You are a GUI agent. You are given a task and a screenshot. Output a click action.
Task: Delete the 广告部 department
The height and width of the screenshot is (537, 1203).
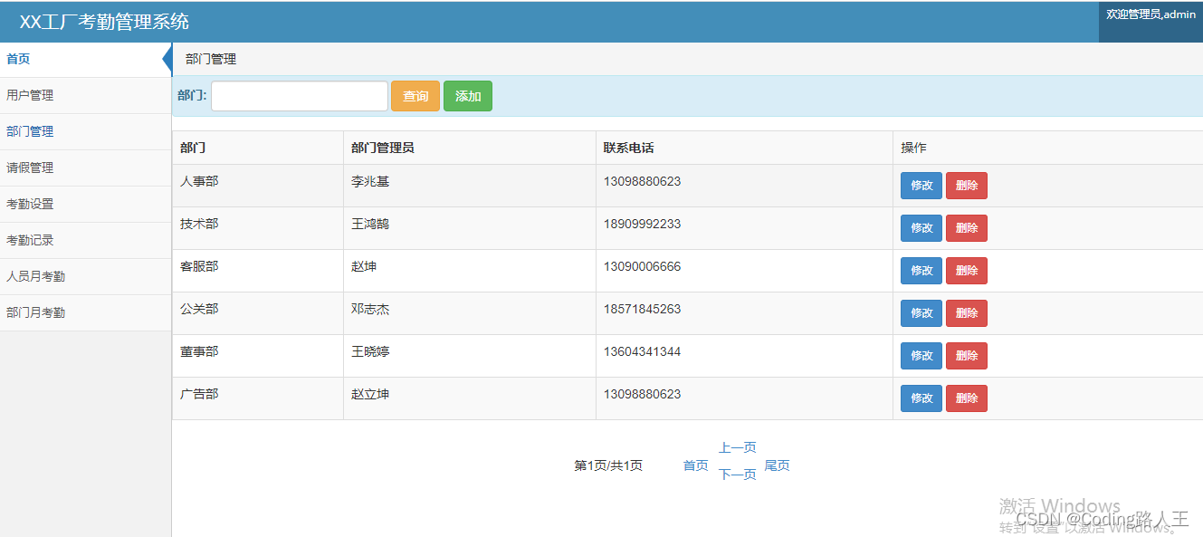click(x=966, y=398)
